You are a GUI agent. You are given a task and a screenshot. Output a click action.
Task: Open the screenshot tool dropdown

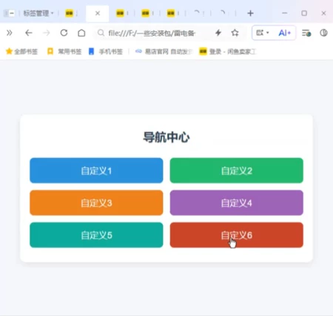pyautogui.click(x=263, y=33)
